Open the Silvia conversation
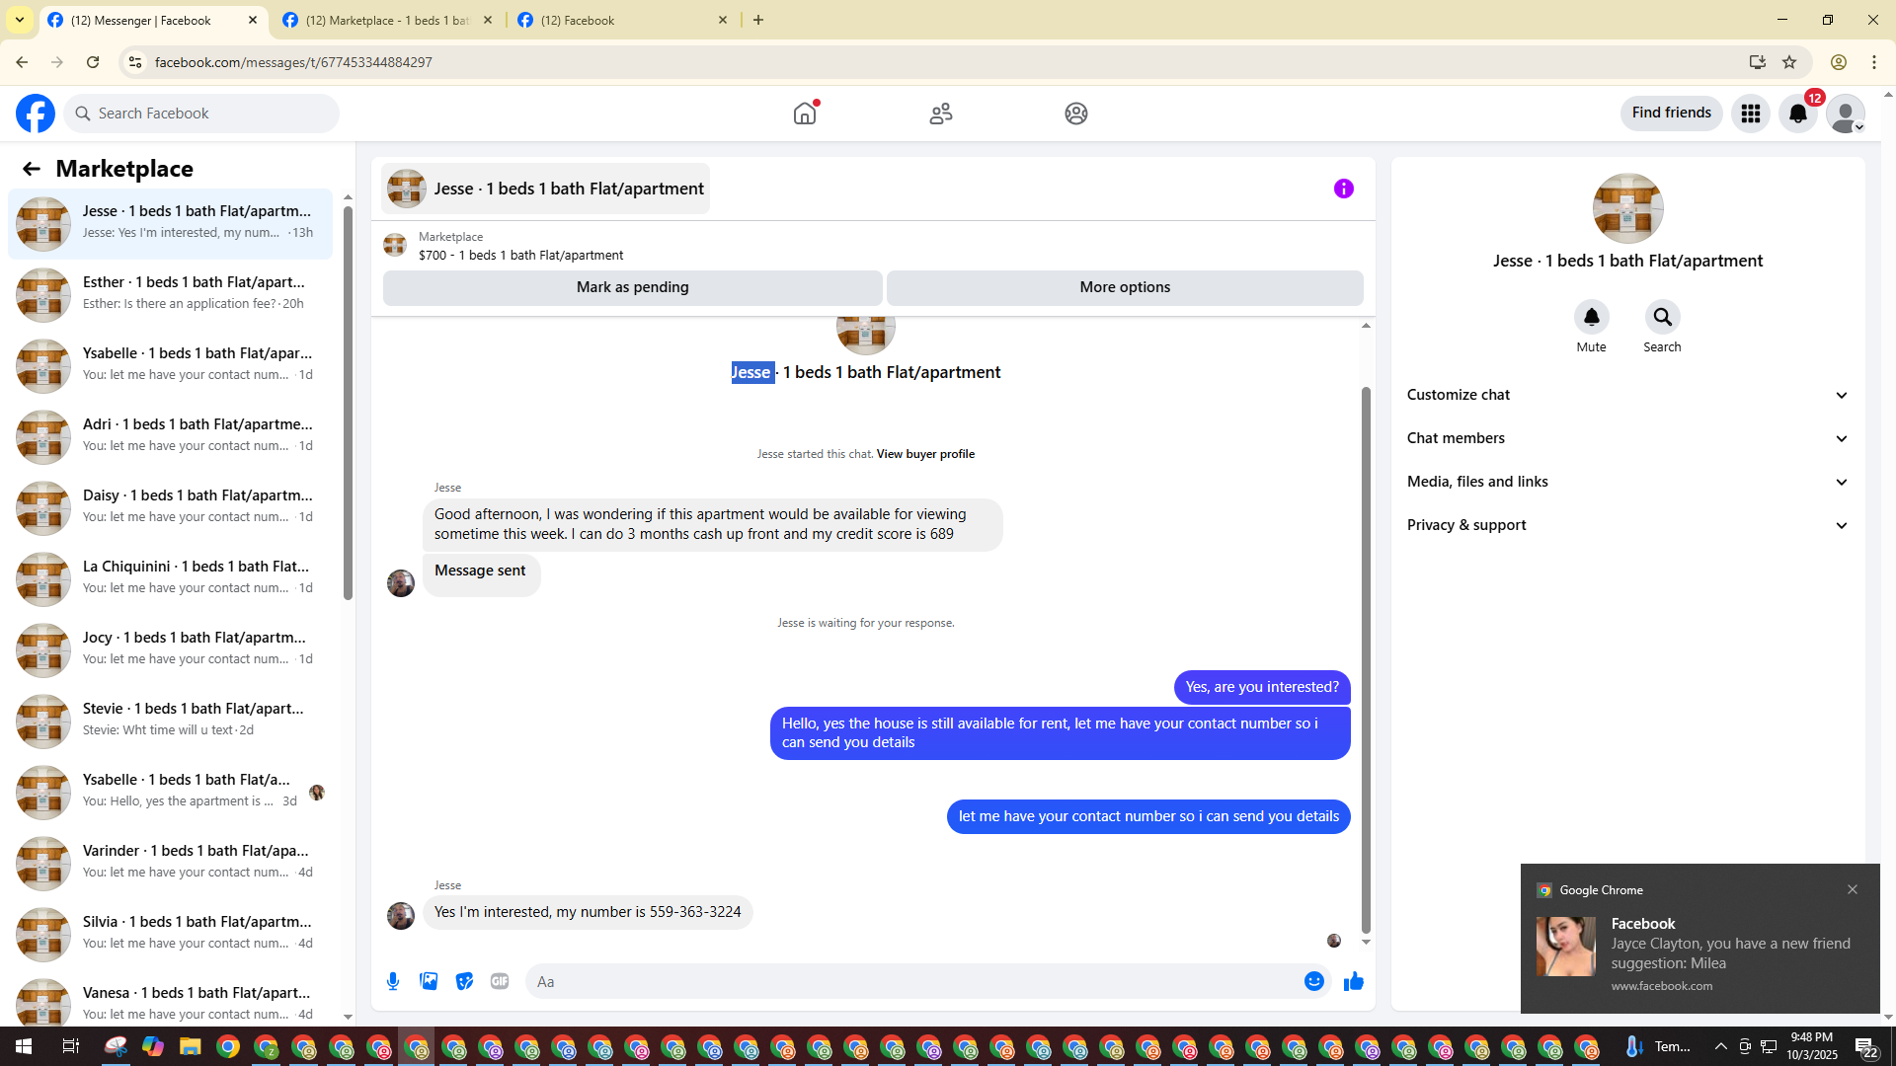This screenshot has width=1896, height=1066. [170, 934]
